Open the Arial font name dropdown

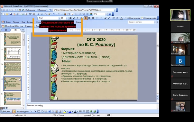tap(59, 18)
